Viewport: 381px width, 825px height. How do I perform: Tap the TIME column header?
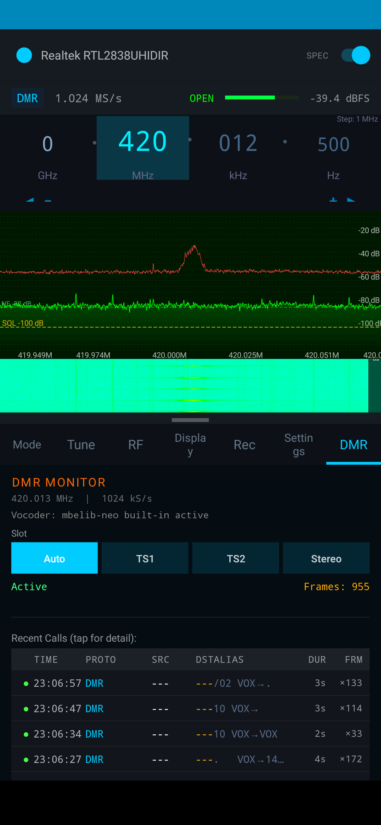point(46,660)
